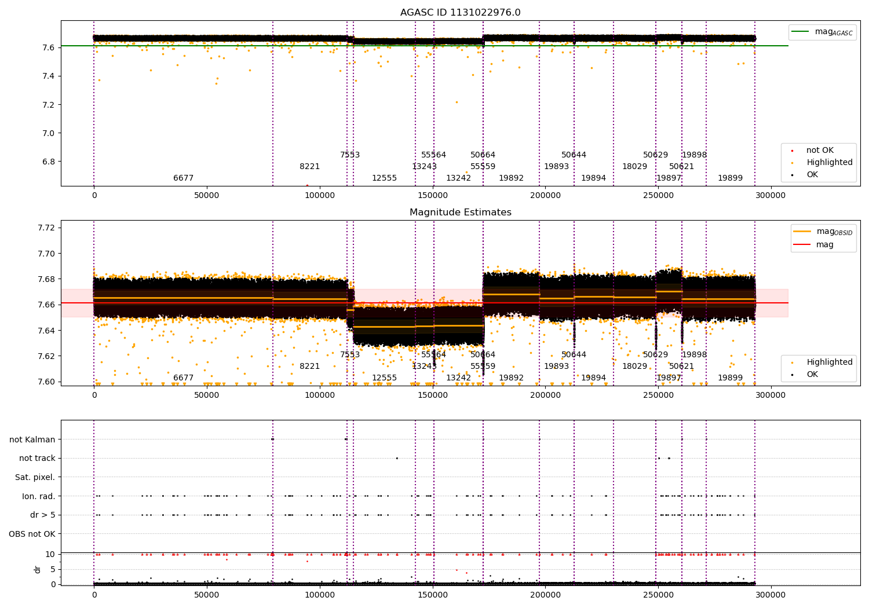This screenshot has height=608, width=869.
Task: Click the "dr > 5" axis label
Action: [x=43, y=515]
